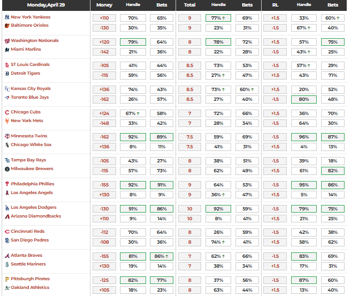Viewport: 350px width, 296px height.
Task: Click the Toronto Blue Jays logo
Action: (x=7, y=97)
